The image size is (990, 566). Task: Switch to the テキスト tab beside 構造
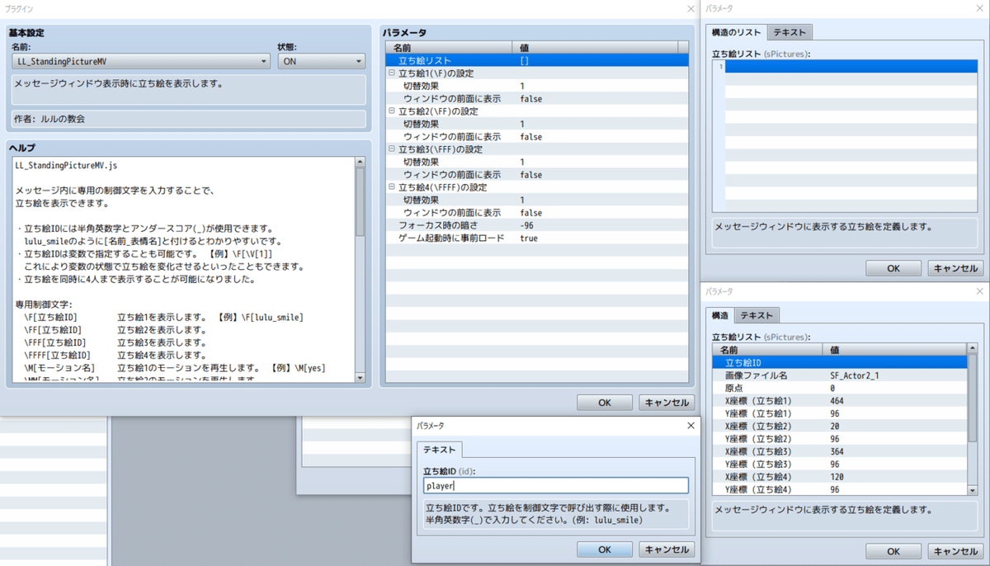(756, 314)
